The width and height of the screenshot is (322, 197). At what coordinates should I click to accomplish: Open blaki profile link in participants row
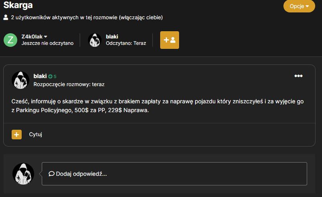coord(112,36)
